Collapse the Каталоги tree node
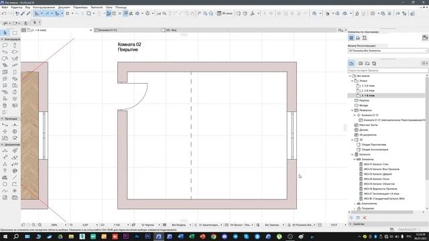 (352, 155)
